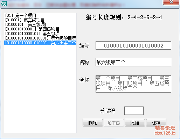Click the 保存 save button
Screen dimensions: 180x139
coord(156,123)
